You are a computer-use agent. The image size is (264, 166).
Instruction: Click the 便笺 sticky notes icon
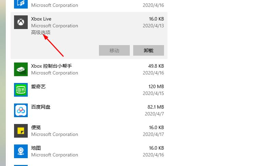coord(21,131)
